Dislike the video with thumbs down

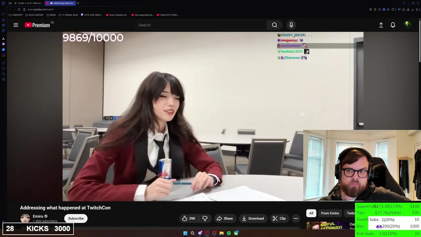pyautogui.click(x=205, y=219)
